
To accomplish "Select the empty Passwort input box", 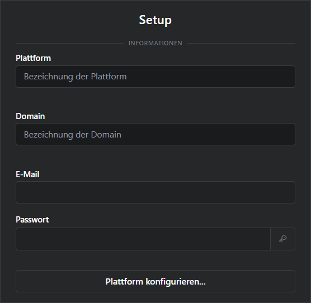I will pyautogui.click(x=143, y=239).
